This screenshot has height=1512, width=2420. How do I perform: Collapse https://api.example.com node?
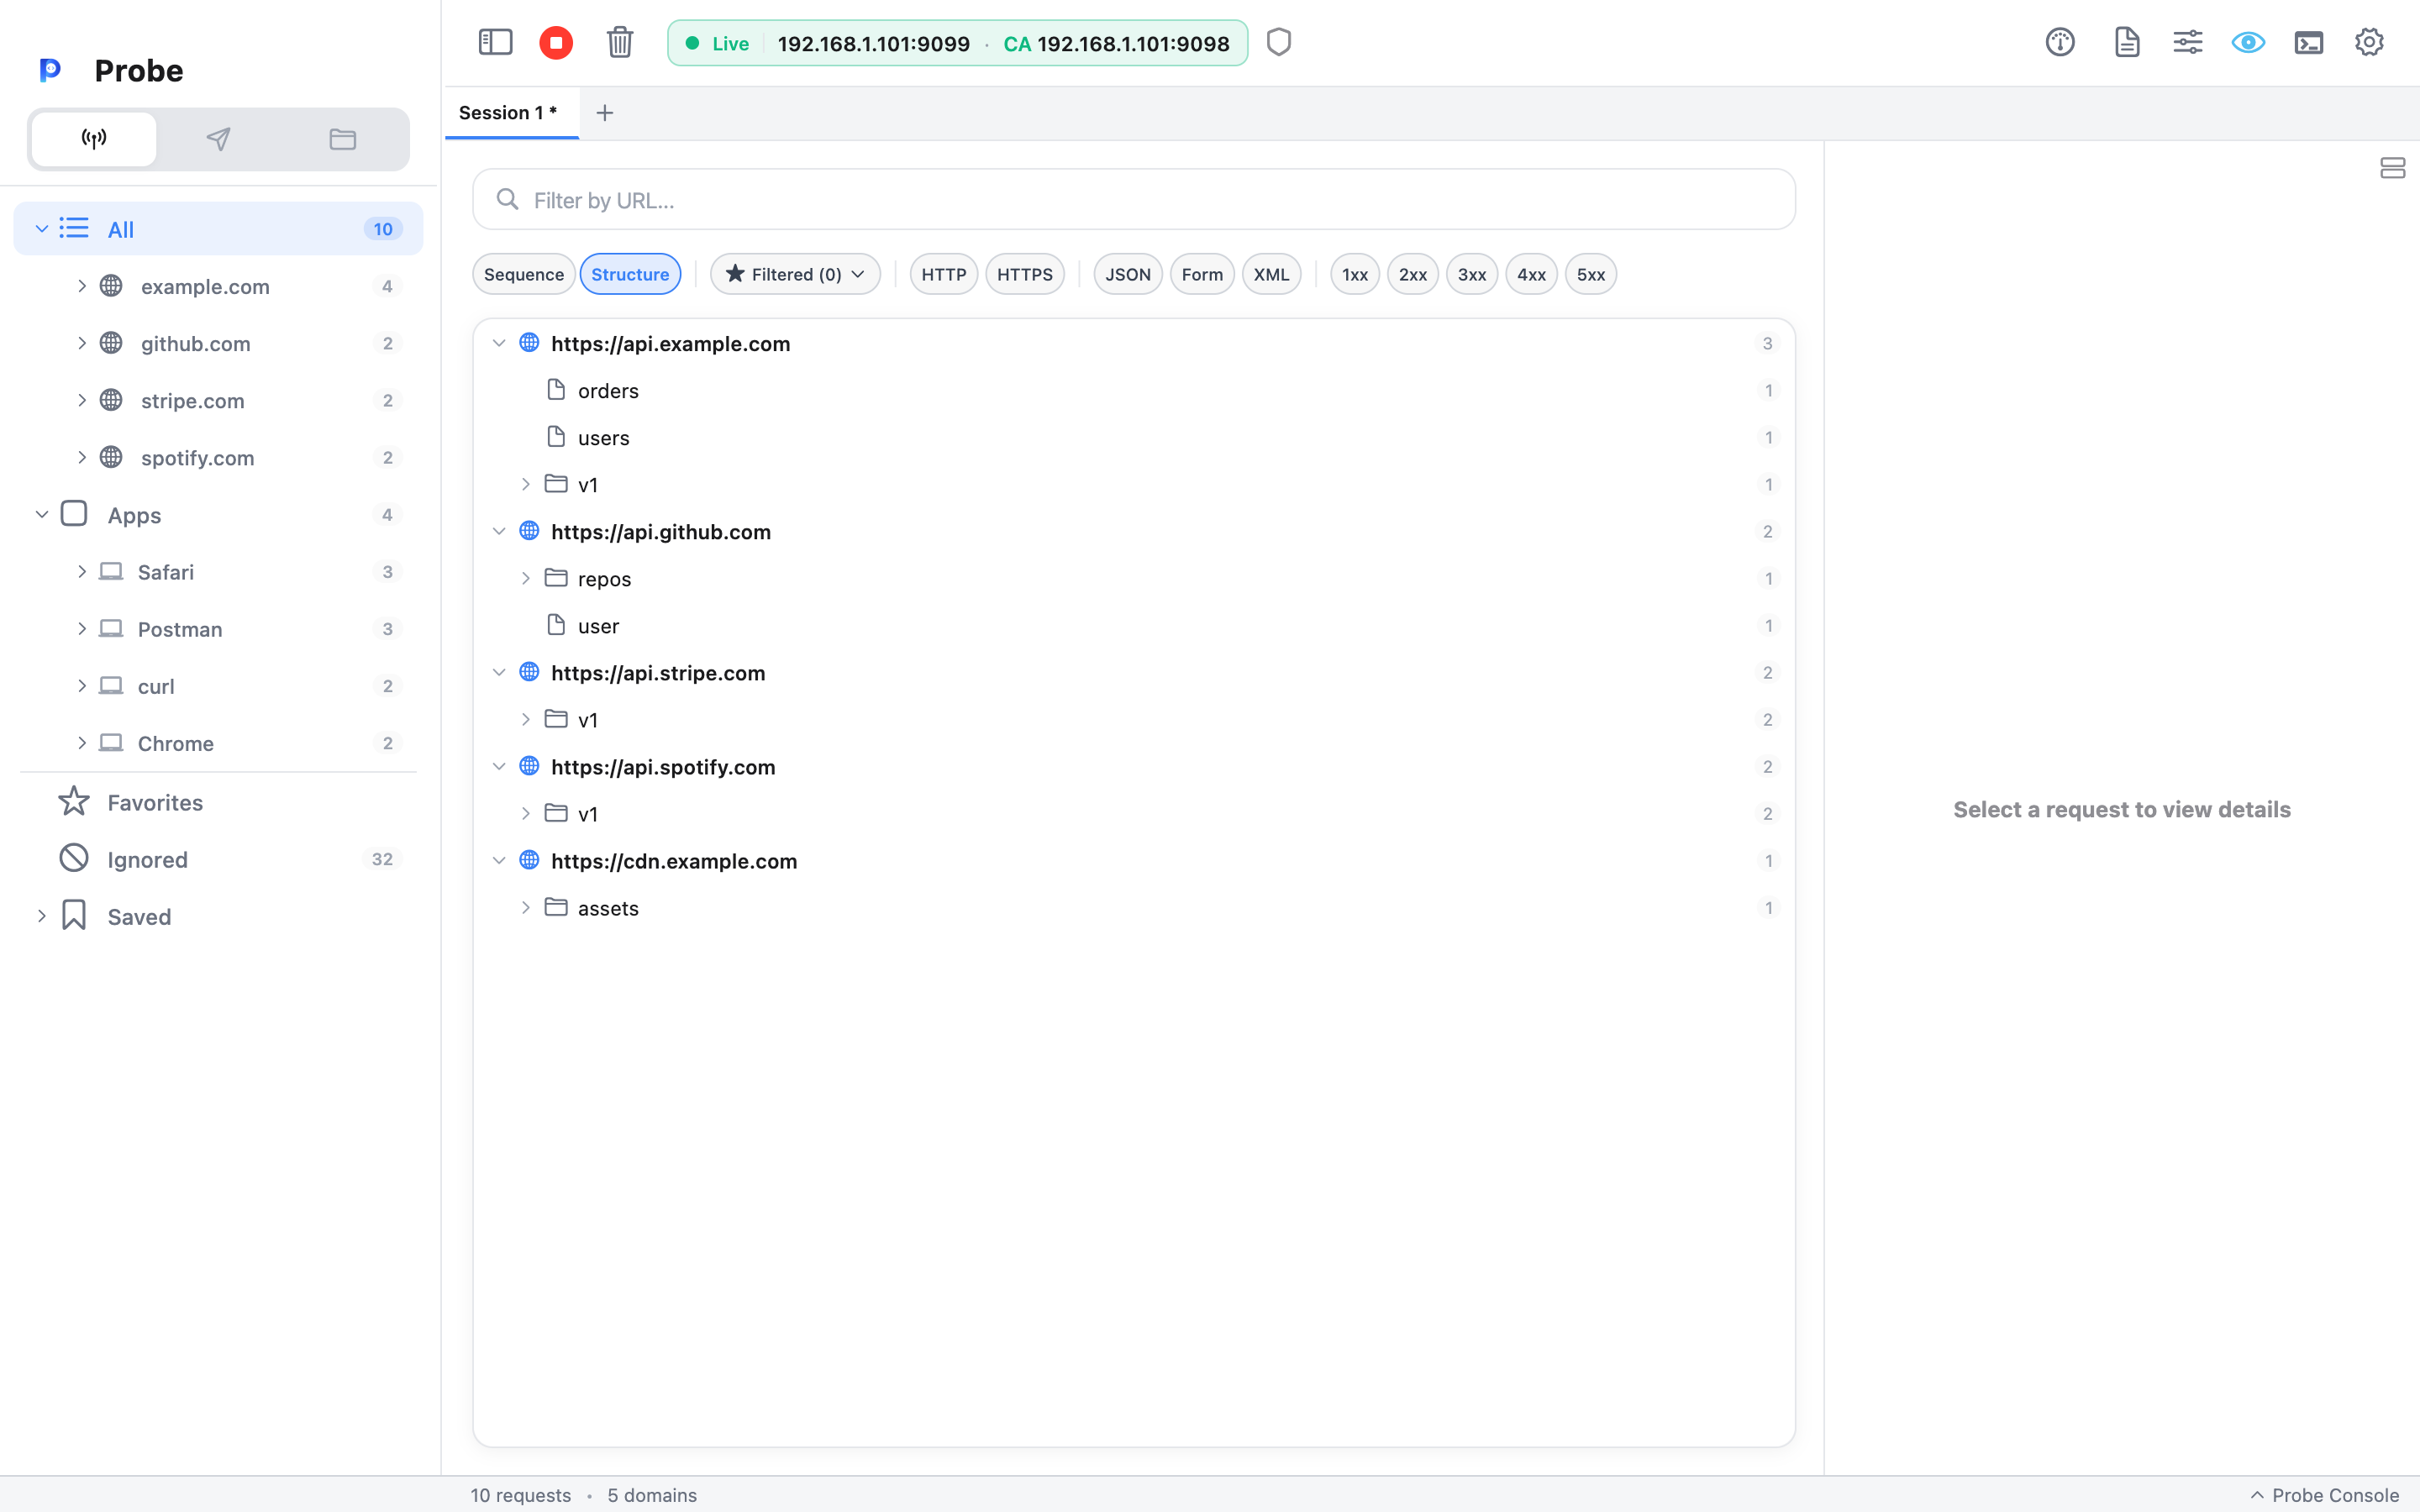click(x=499, y=343)
